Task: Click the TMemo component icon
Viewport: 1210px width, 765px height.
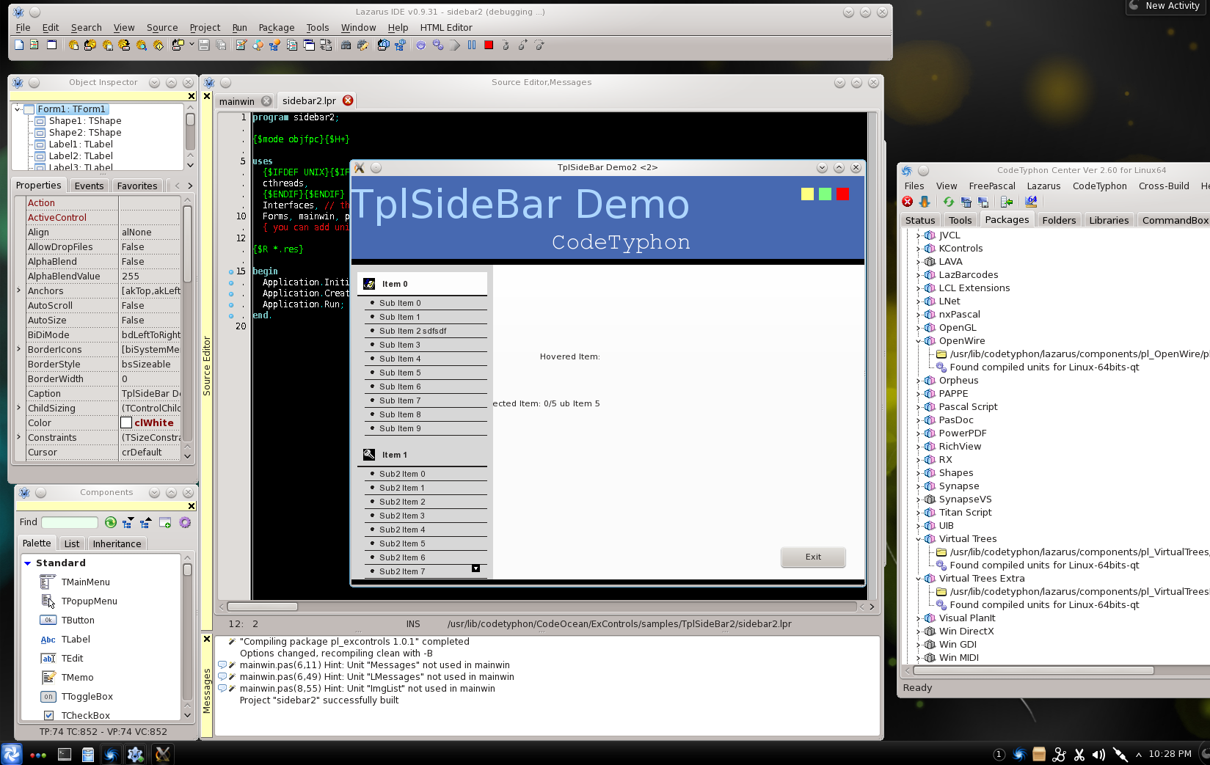Action: [x=48, y=677]
